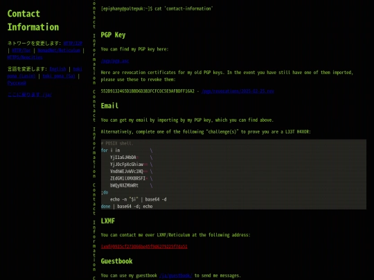Click the sentence mentioning 'L33T H4X0R'

pos(206,131)
